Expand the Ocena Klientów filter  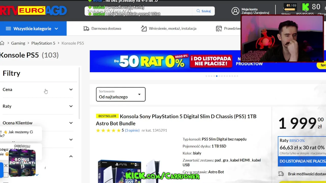click(38, 123)
